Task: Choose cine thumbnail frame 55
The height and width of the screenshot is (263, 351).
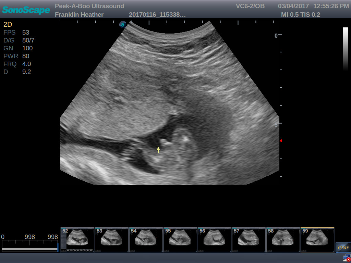Action: [180, 240]
